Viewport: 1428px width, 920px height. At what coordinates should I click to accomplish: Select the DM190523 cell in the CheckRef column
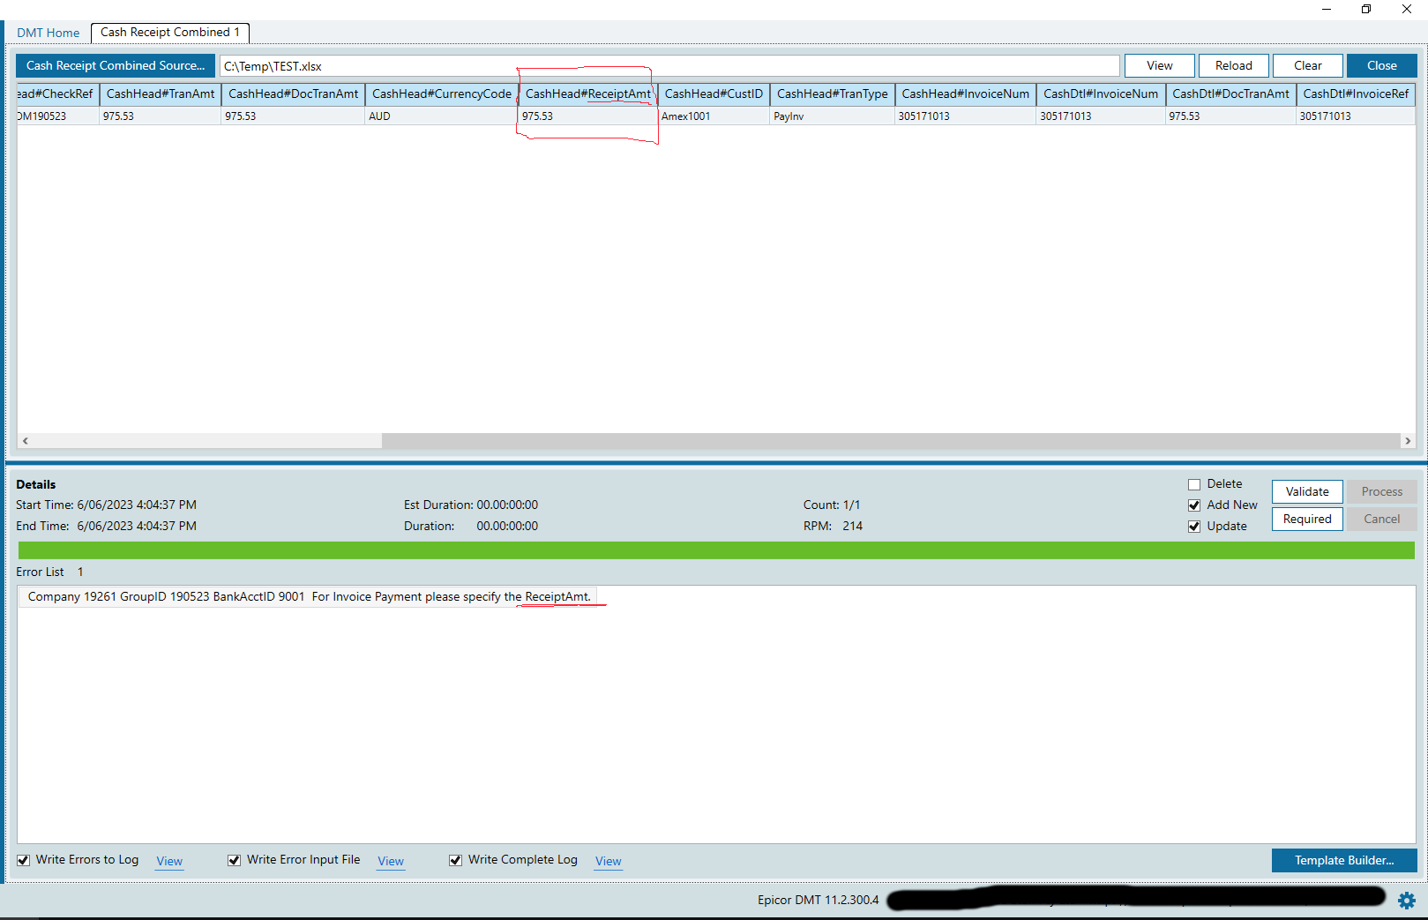[58, 116]
